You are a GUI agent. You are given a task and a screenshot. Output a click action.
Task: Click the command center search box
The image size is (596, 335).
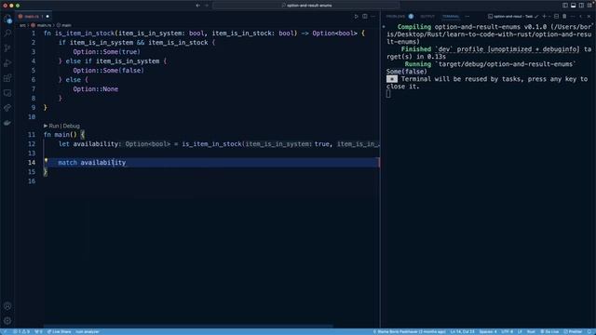point(306,6)
